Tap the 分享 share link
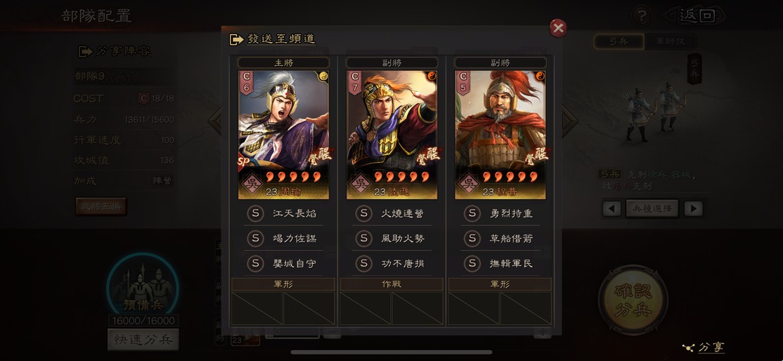 point(704,347)
